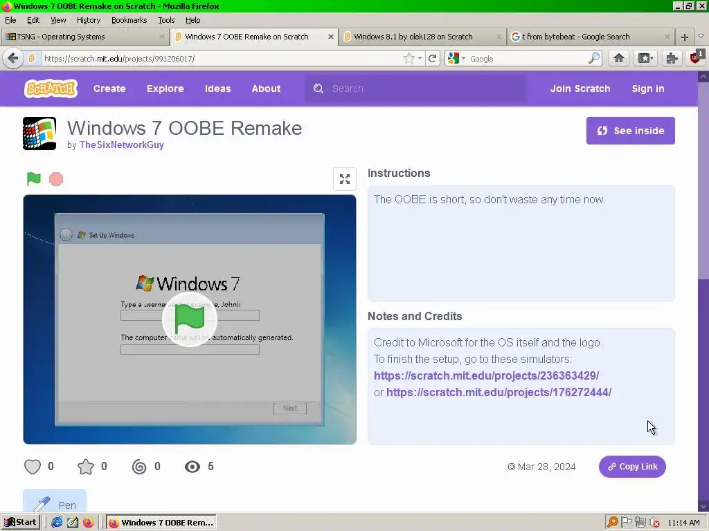Screen dimensions: 709x531
Task: Close the Windows 7 OOBE Remake tab
Action: (x=330, y=37)
